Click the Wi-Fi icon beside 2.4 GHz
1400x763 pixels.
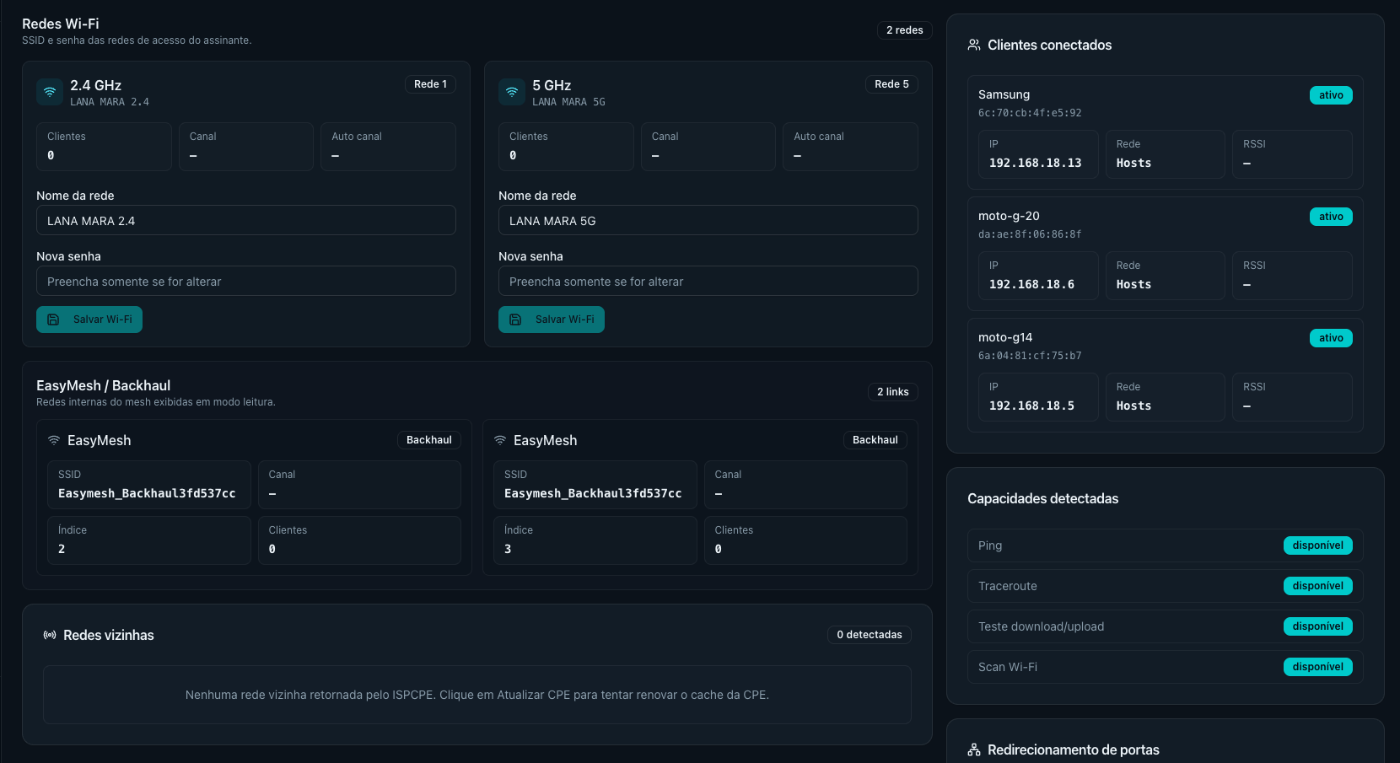tap(50, 92)
